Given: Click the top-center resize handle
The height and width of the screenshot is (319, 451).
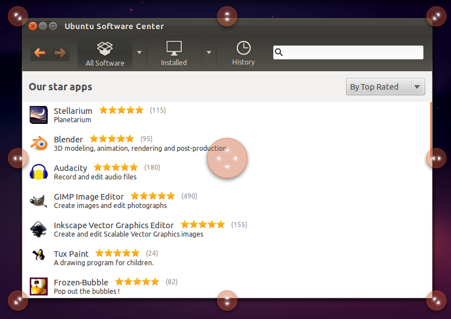Looking at the screenshot, I should pos(227,16).
